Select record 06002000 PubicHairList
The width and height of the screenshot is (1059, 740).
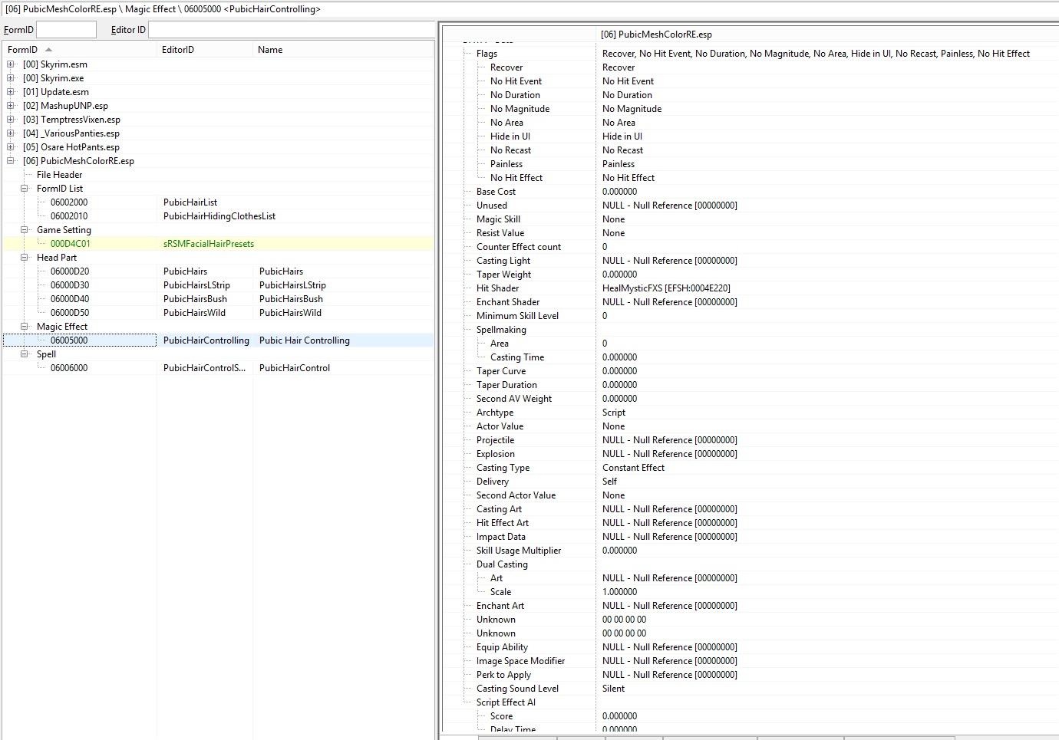click(x=218, y=202)
